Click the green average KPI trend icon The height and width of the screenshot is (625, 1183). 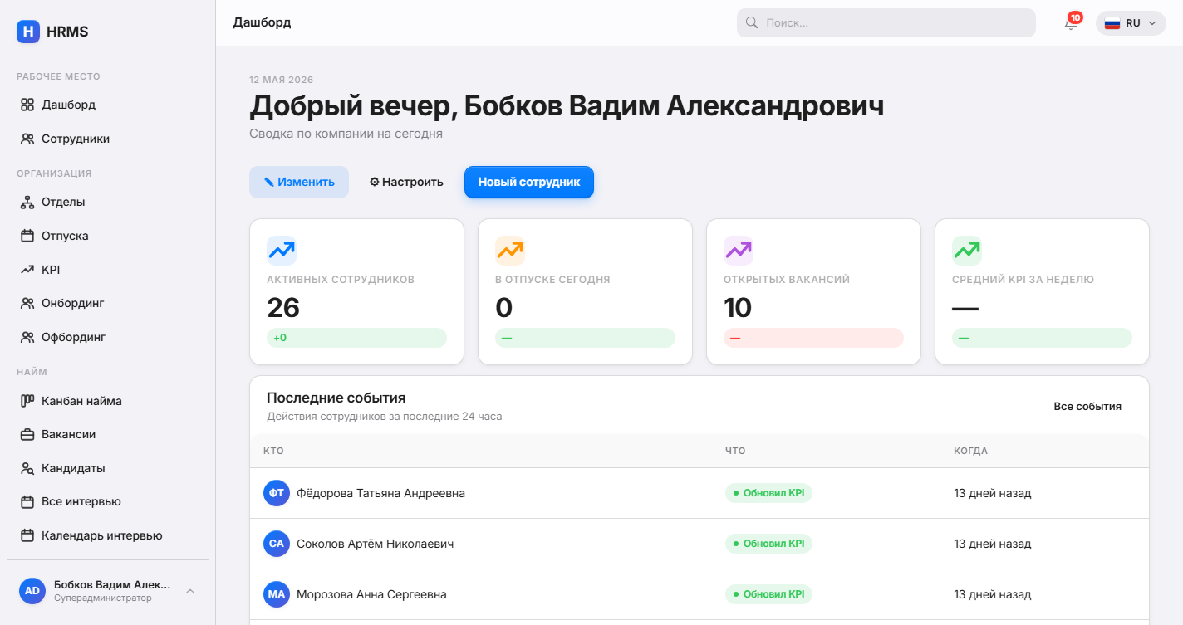coord(967,251)
